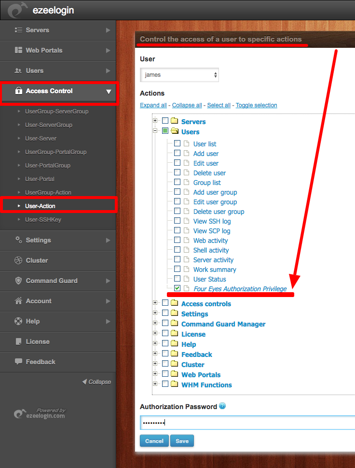Open UserGroup-Action submenu item

pos(48,193)
